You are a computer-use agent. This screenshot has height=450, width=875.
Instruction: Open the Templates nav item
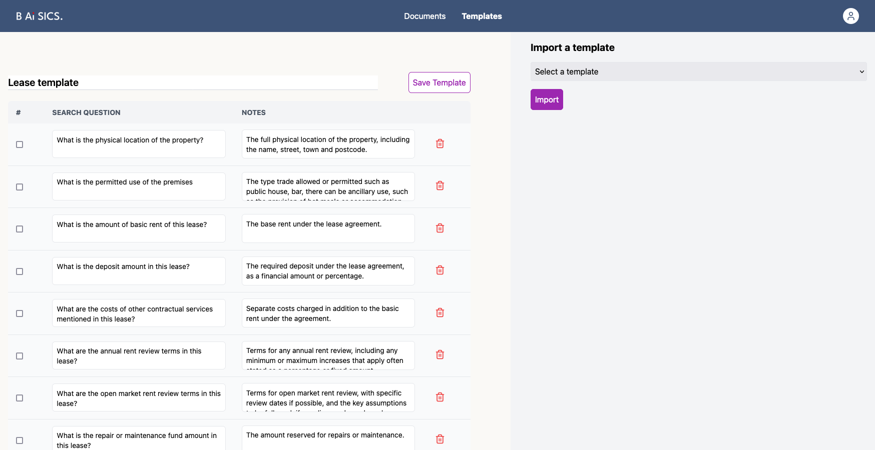pyautogui.click(x=482, y=16)
